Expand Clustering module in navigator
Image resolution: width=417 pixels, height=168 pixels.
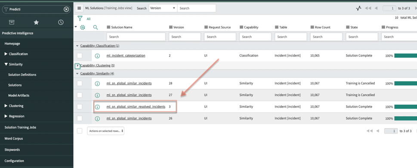pyautogui.click(x=6, y=106)
